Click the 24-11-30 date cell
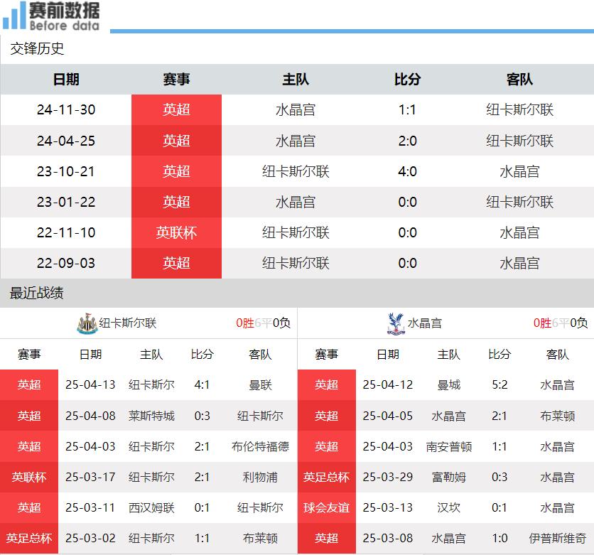 66,110
